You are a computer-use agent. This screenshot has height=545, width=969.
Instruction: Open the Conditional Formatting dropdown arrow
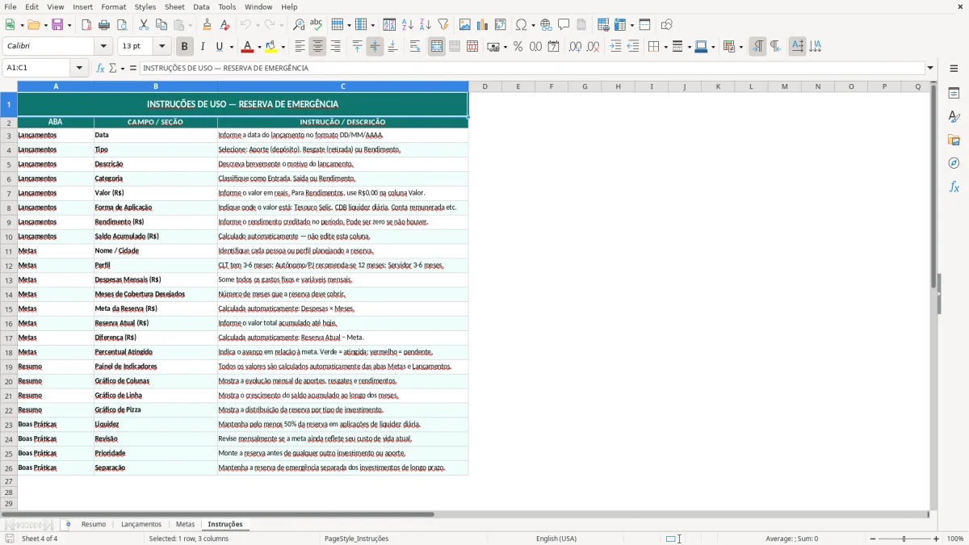click(740, 47)
